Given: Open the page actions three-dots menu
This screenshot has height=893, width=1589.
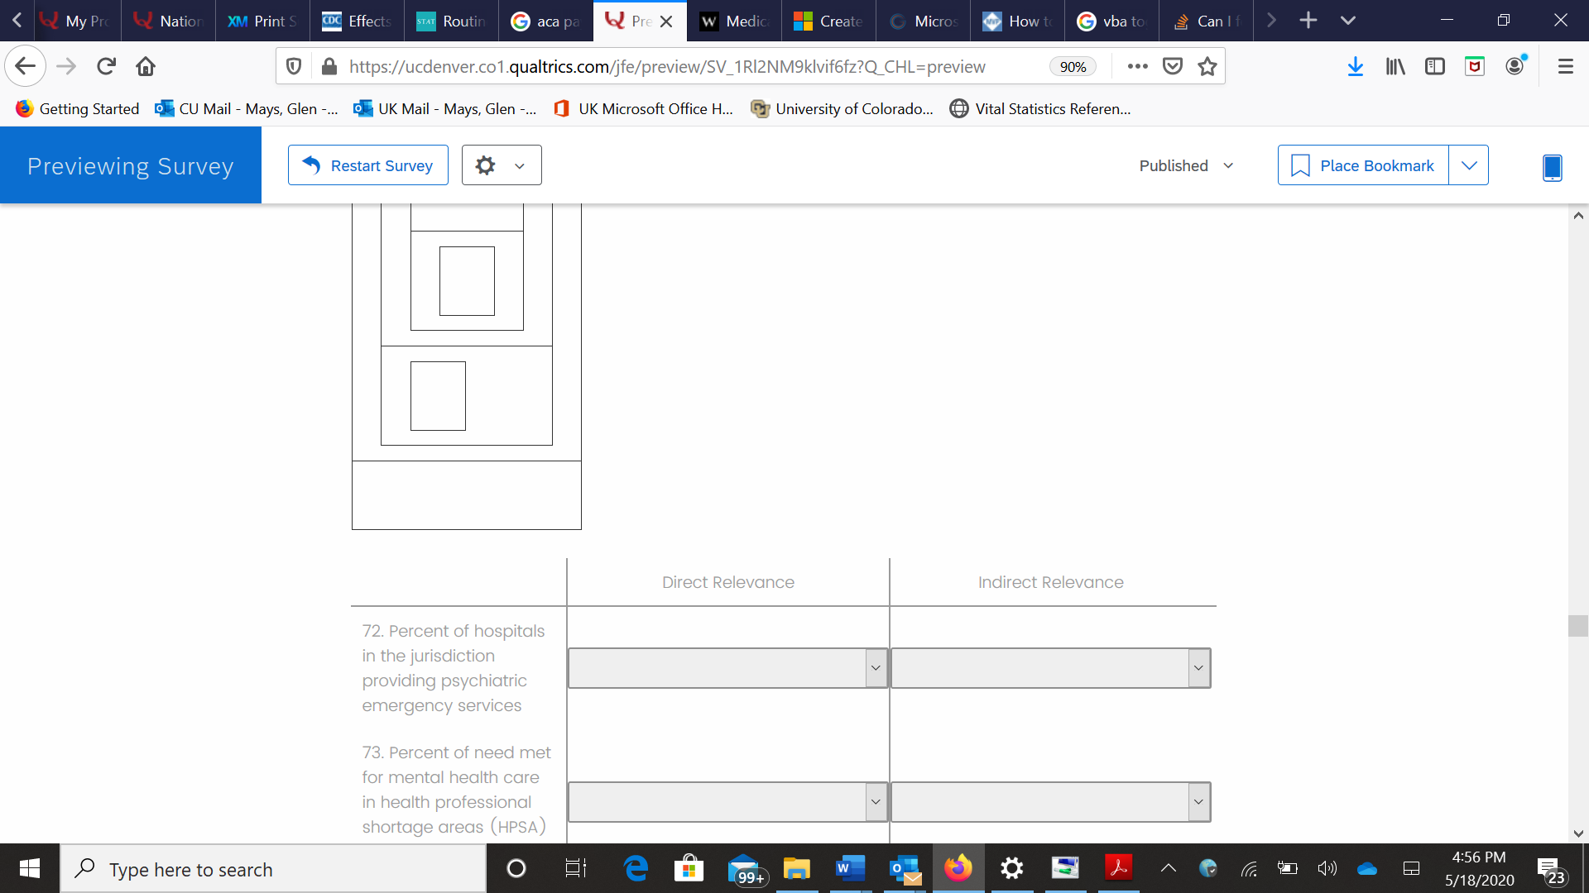Looking at the screenshot, I should coord(1137,66).
